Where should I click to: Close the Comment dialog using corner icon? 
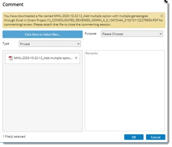click(166, 1)
